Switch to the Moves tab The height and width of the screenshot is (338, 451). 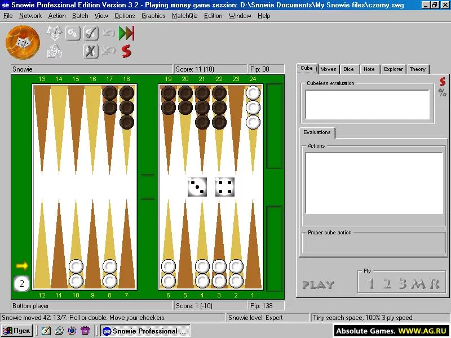[x=328, y=69]
